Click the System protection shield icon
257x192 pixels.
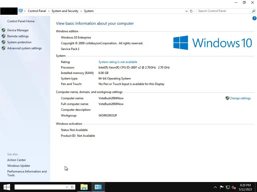pyautogui.click(x=4, y=42)
